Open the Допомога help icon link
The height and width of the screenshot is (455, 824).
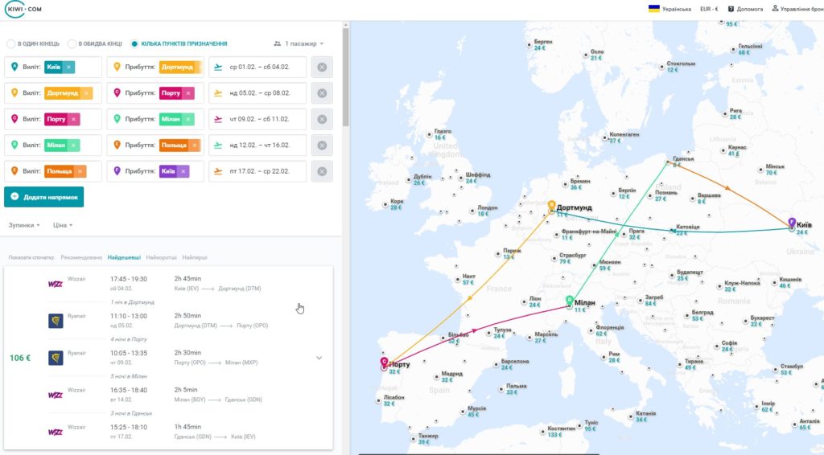pyautogui.click(x=745, y=9)
